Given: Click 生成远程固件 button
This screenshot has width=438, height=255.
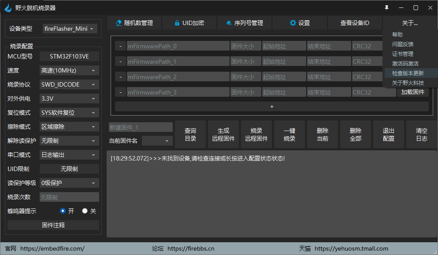Looking at the screenshot, I should tap(223, 135).
